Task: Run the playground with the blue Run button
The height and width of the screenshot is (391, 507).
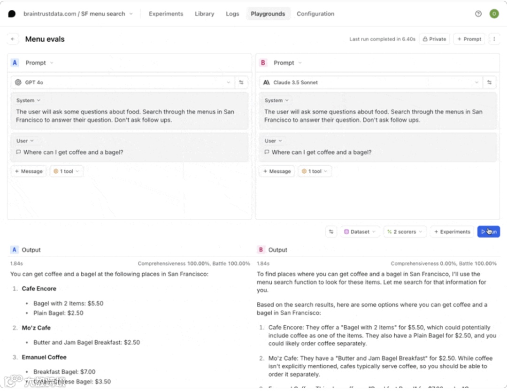Action: point(489,232)
